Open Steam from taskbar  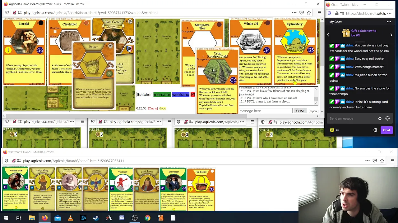point(96,218)
